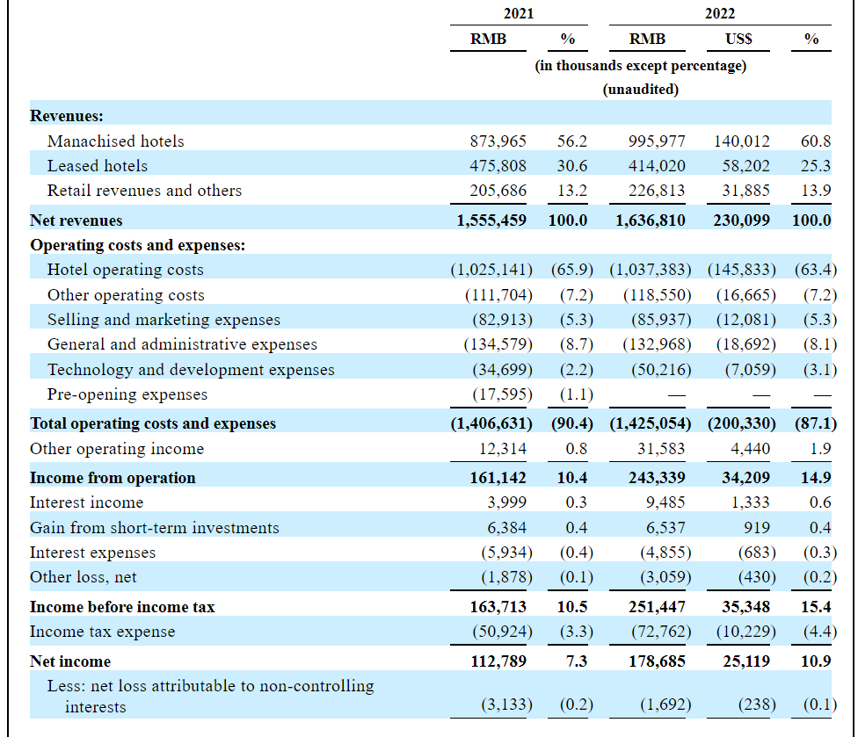858x737 pixels.
Task: Select short-term investments gain value 6,384
Action: click(506, 528)
